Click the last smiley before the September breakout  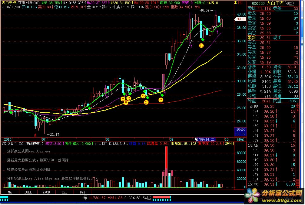pyautogui.click(x=161, y=100)
